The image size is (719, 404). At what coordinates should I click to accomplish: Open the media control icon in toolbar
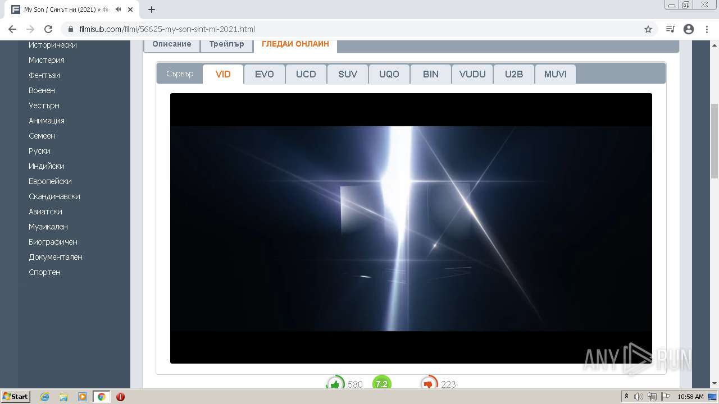(670, 29)
